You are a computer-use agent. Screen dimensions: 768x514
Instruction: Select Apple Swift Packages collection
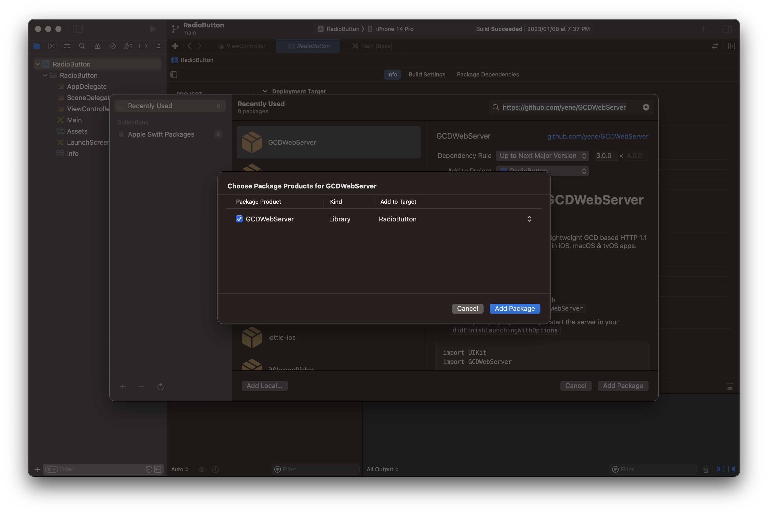coord(170,134)
